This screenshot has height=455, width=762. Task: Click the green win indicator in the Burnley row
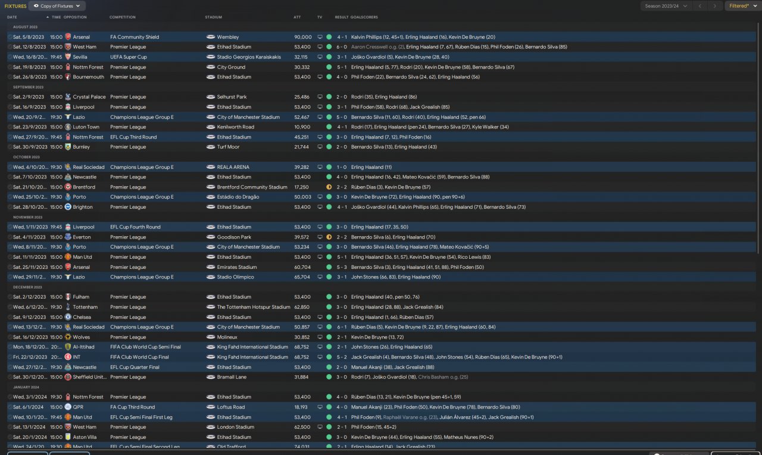(x=329, y=147)
